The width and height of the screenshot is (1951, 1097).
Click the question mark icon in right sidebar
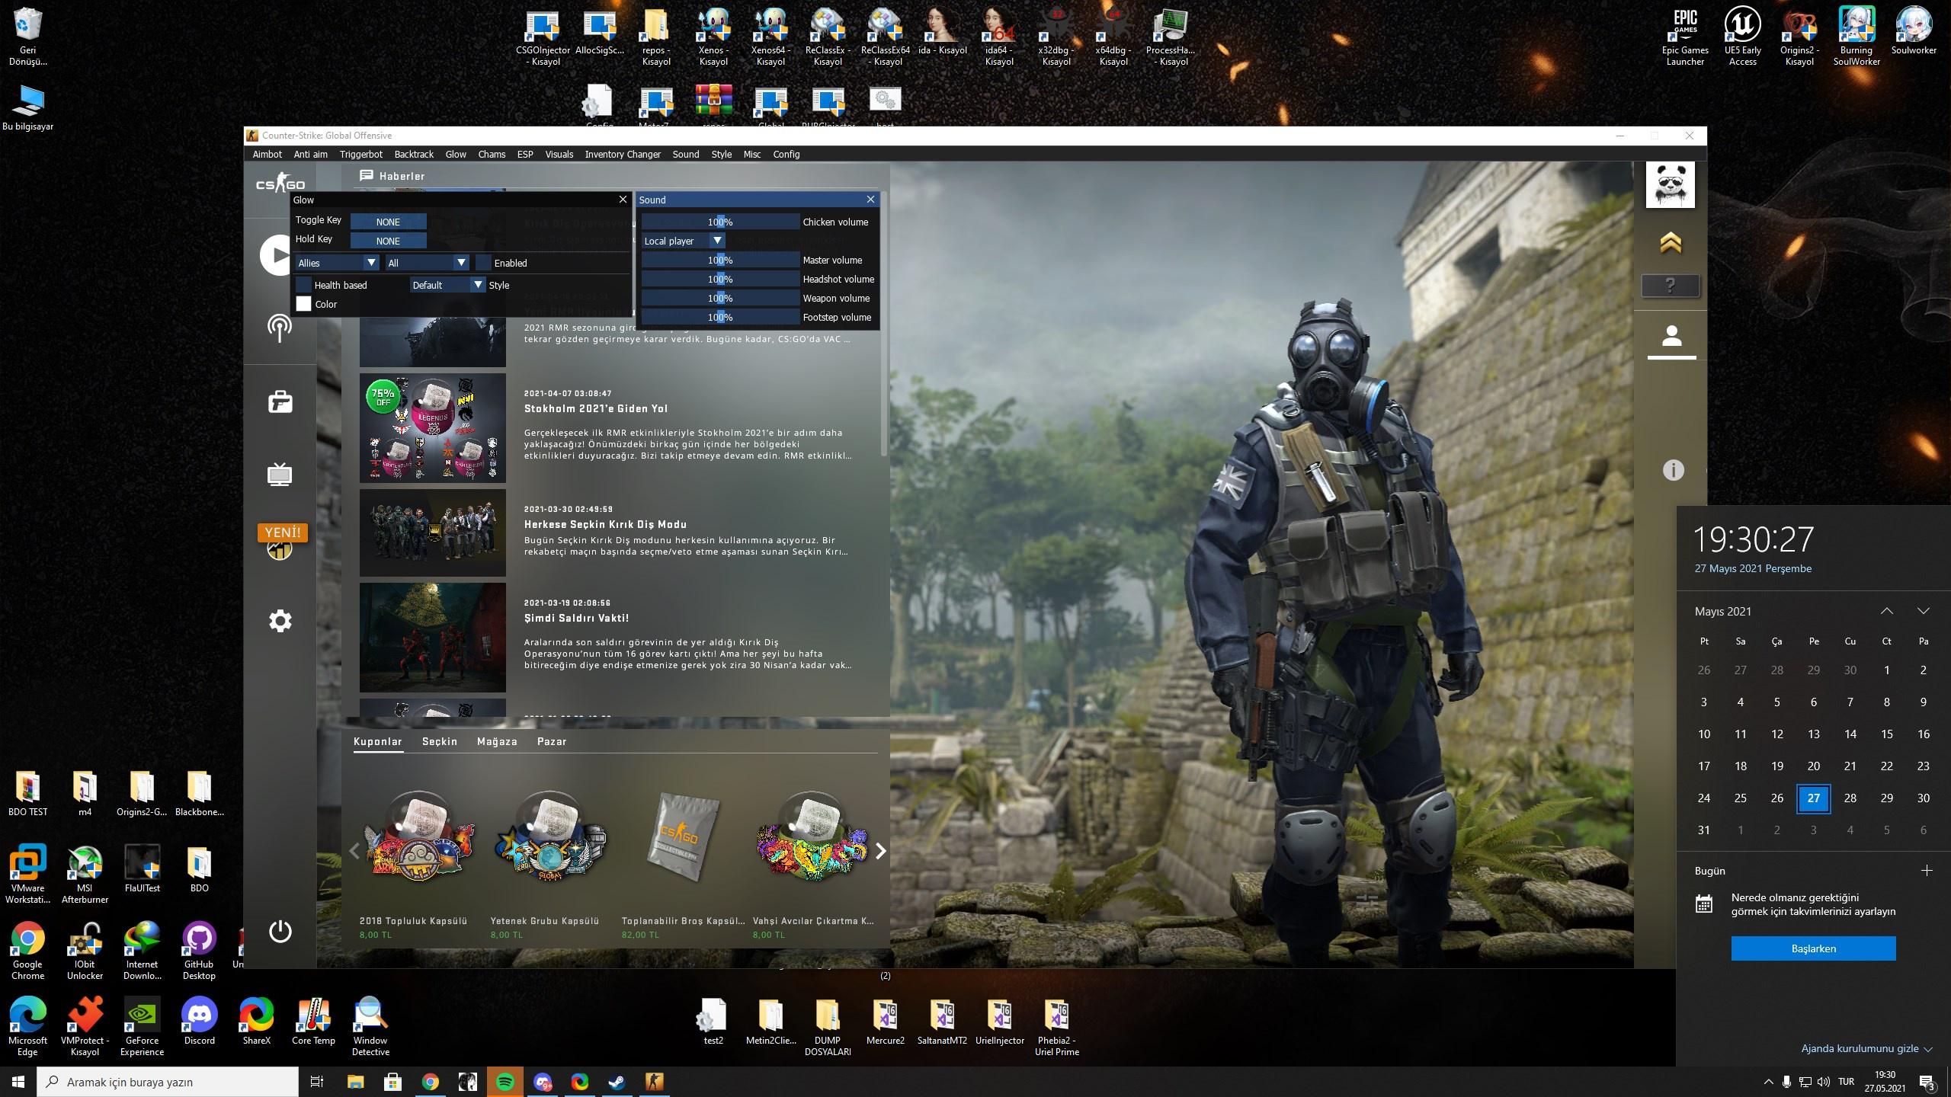pyautogui.click(x=1670, y=286)
